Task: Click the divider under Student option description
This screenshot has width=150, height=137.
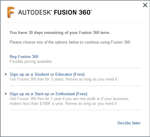Action: point(75,86)
